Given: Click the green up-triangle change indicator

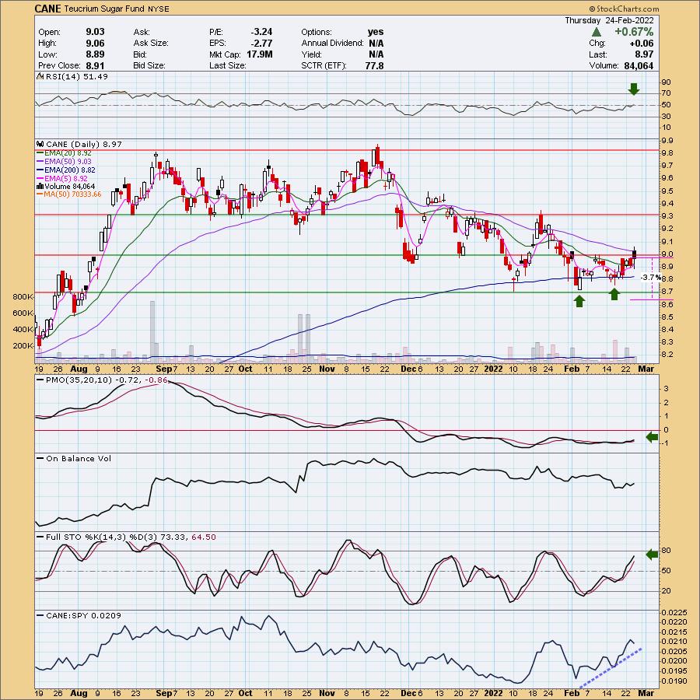Looking at the screenshot, I should click(x=596, y=32).
